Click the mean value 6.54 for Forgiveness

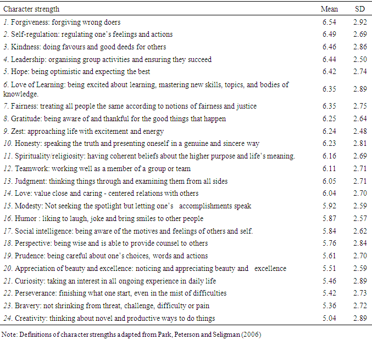(329, 22)
